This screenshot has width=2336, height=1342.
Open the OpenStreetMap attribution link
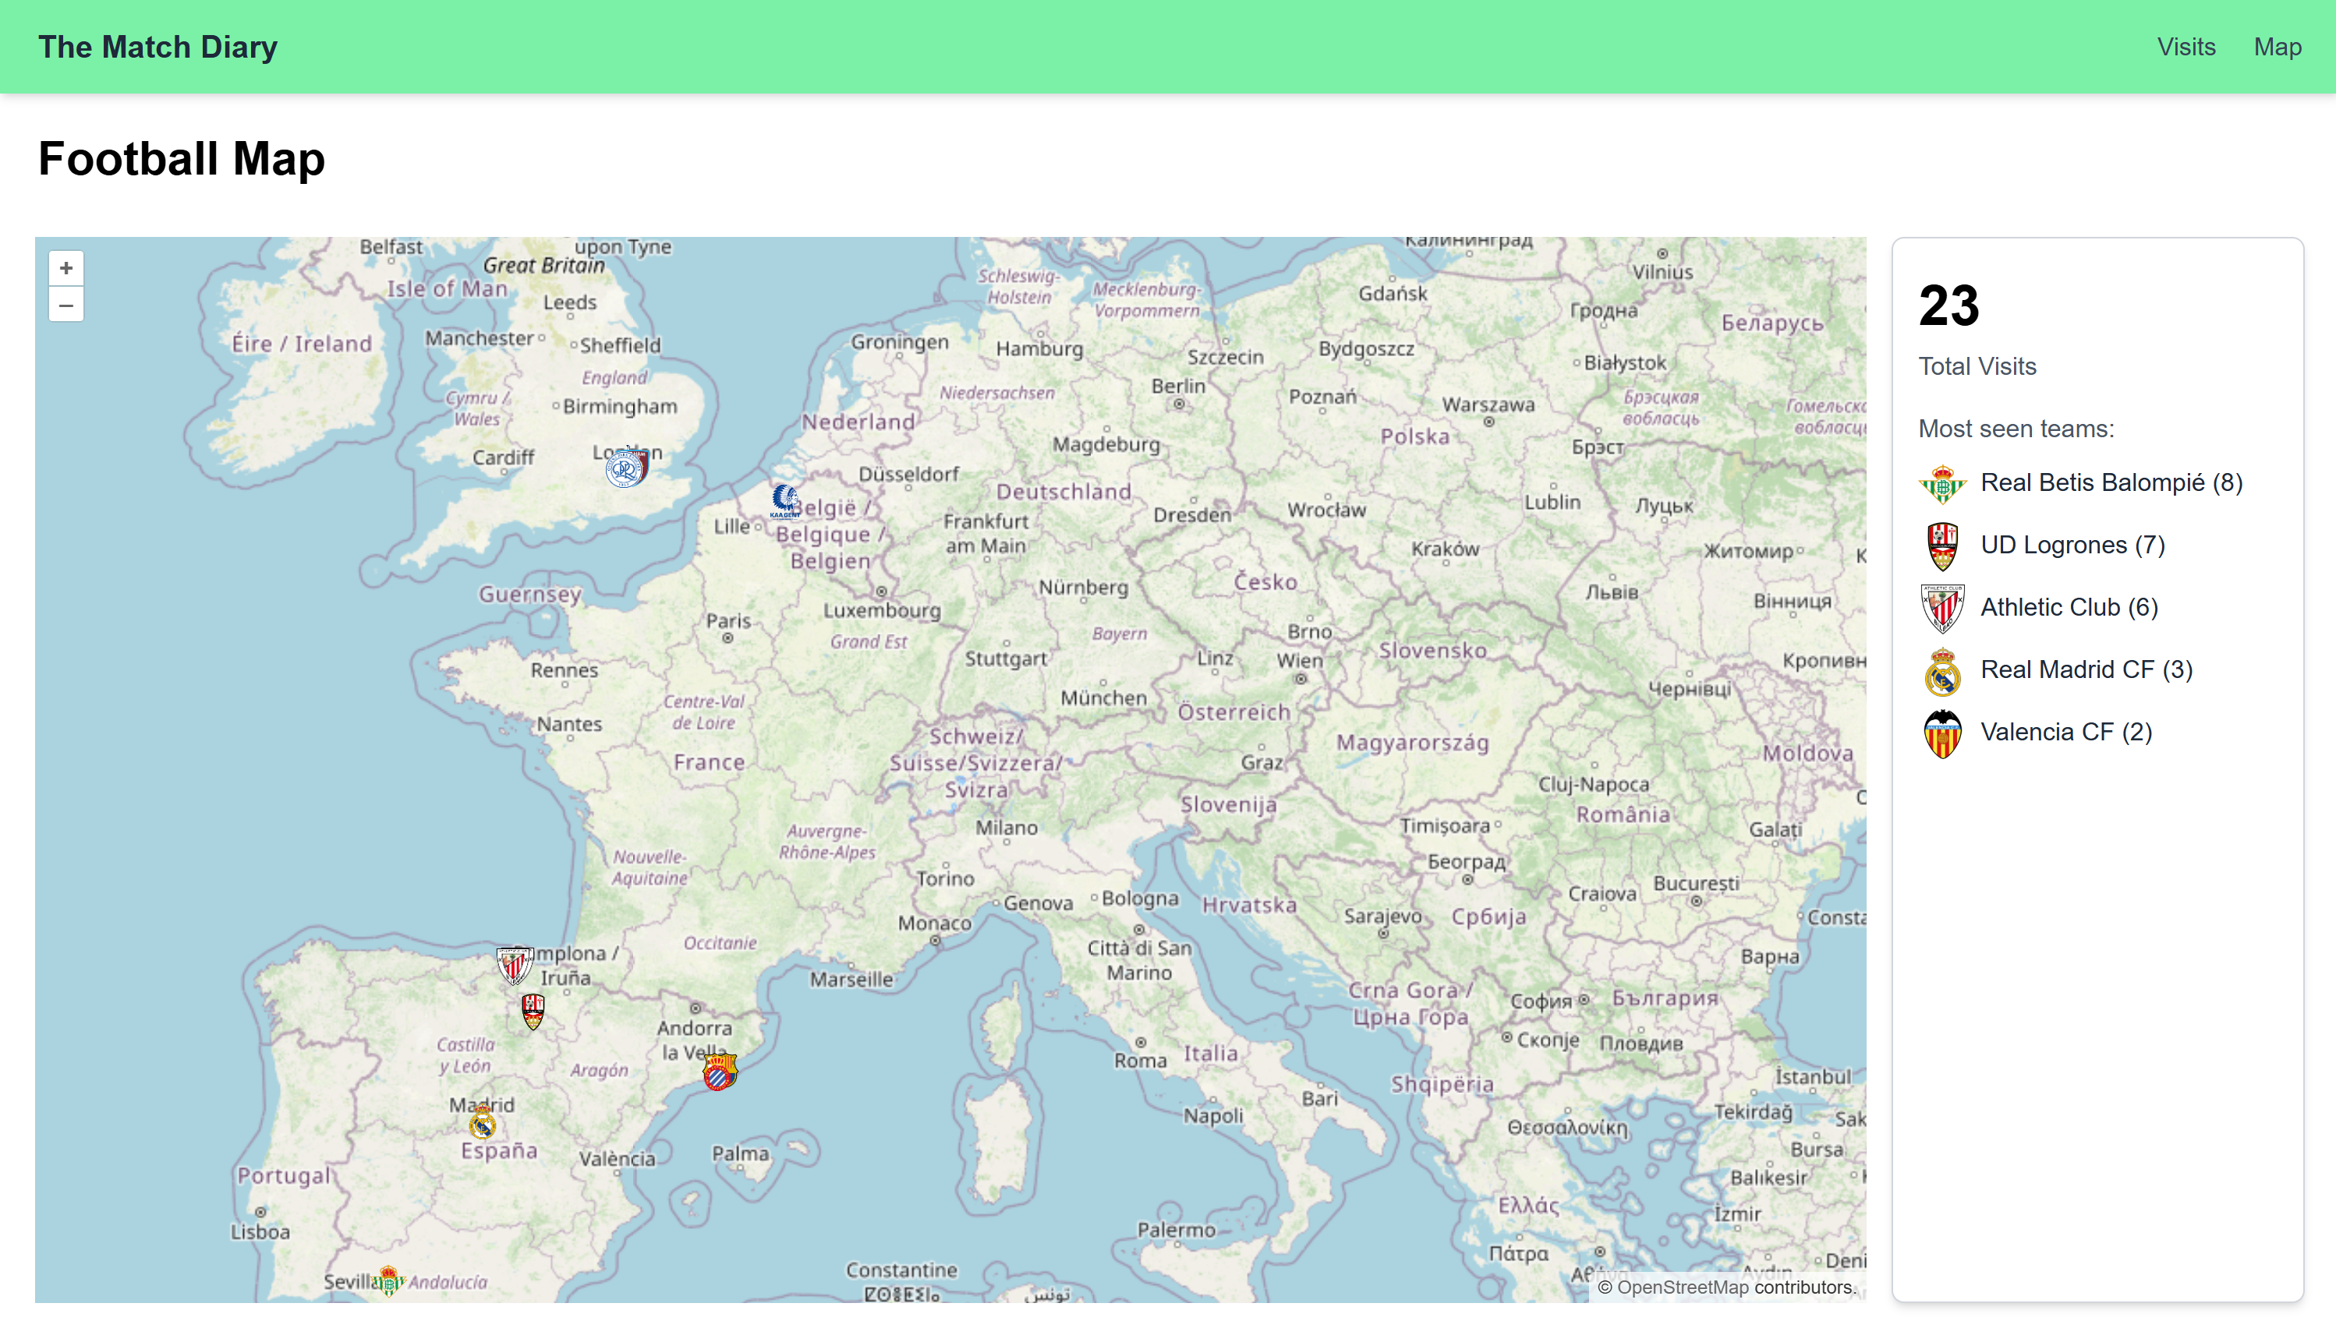[x=1682, y=1287]
